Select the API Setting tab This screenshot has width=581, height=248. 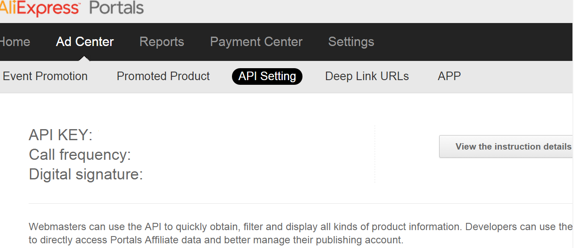click(267, 76)
